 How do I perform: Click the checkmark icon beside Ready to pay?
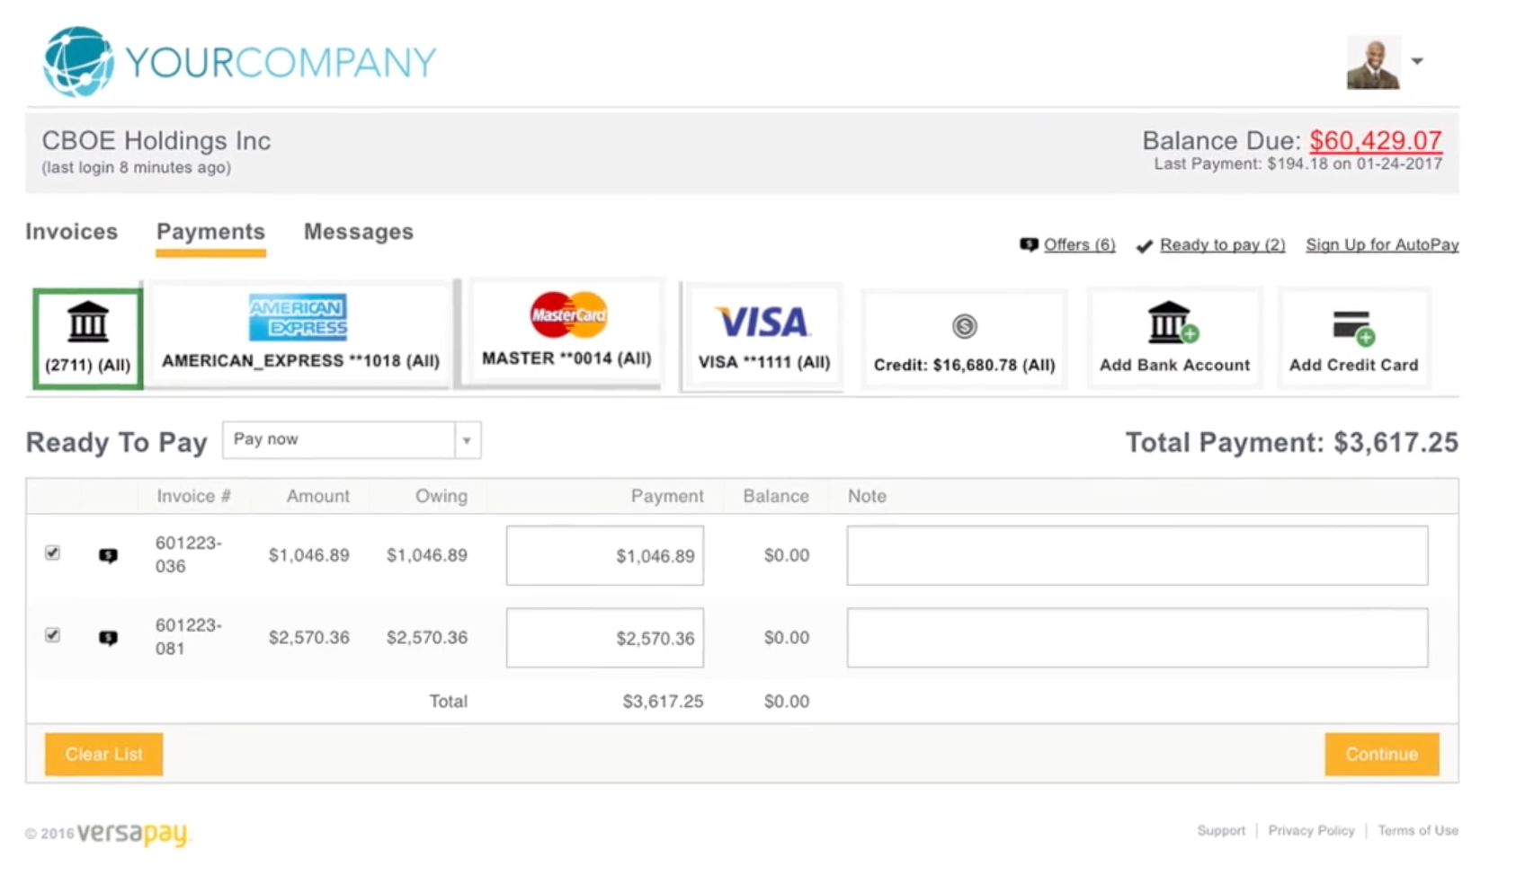pyautogui.click(x=1144, y=246)
